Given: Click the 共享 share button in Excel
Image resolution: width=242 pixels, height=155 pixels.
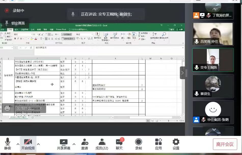Looking at the screenshot, I should click(180, 30).
